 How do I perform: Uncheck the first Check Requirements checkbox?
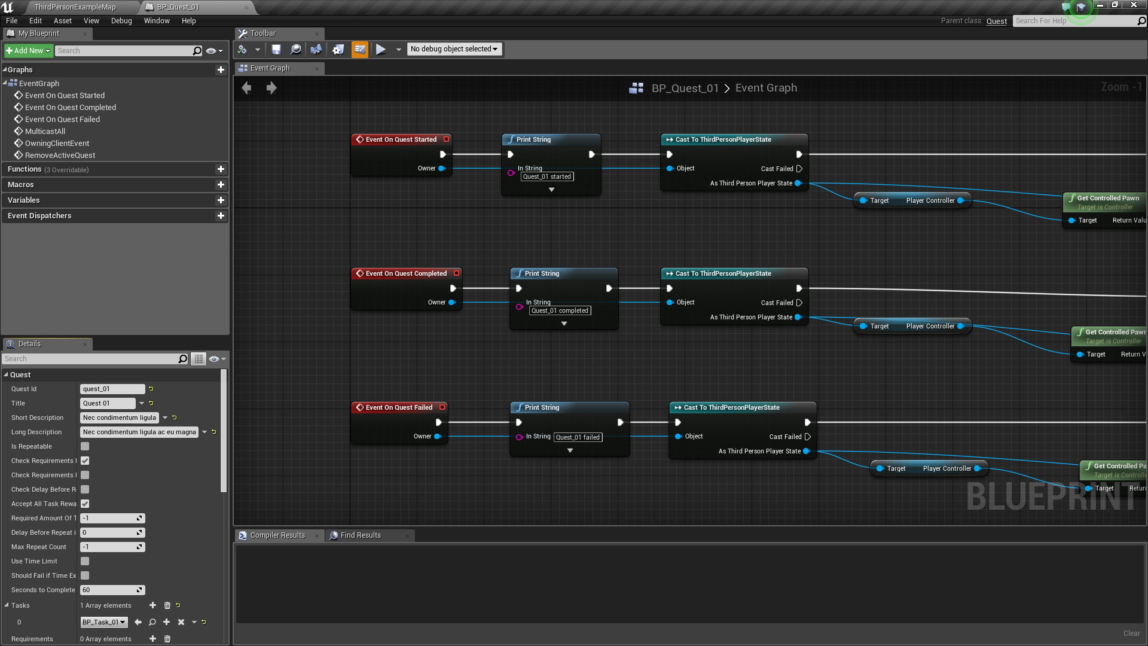click(85, 461)
